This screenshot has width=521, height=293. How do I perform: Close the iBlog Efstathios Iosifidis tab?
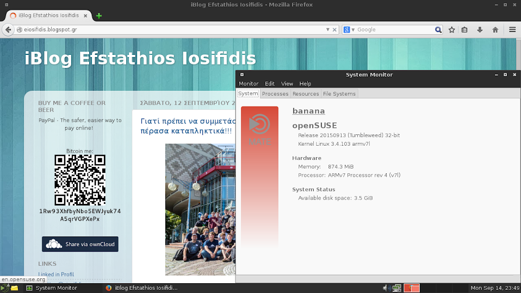tap(85, 16)
